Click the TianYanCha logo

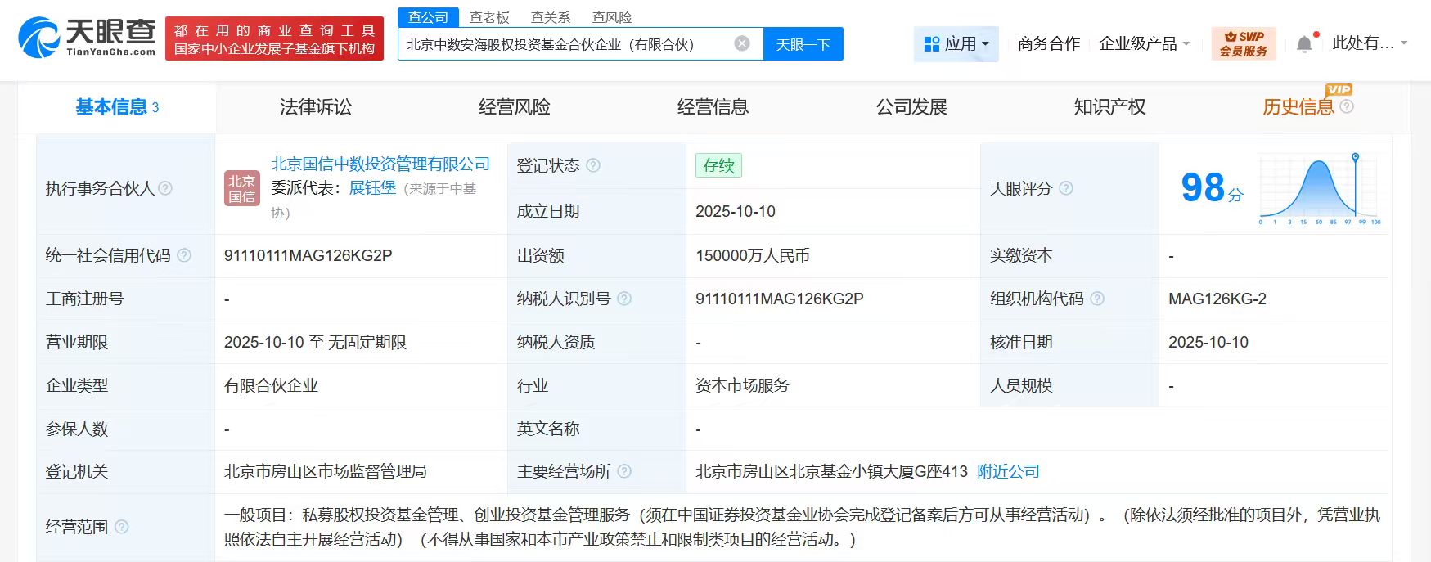87,38
